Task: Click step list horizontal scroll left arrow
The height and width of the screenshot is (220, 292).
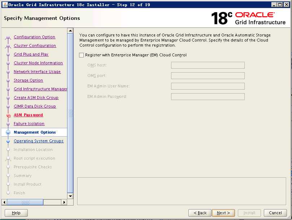Action: tap(4, 202)
